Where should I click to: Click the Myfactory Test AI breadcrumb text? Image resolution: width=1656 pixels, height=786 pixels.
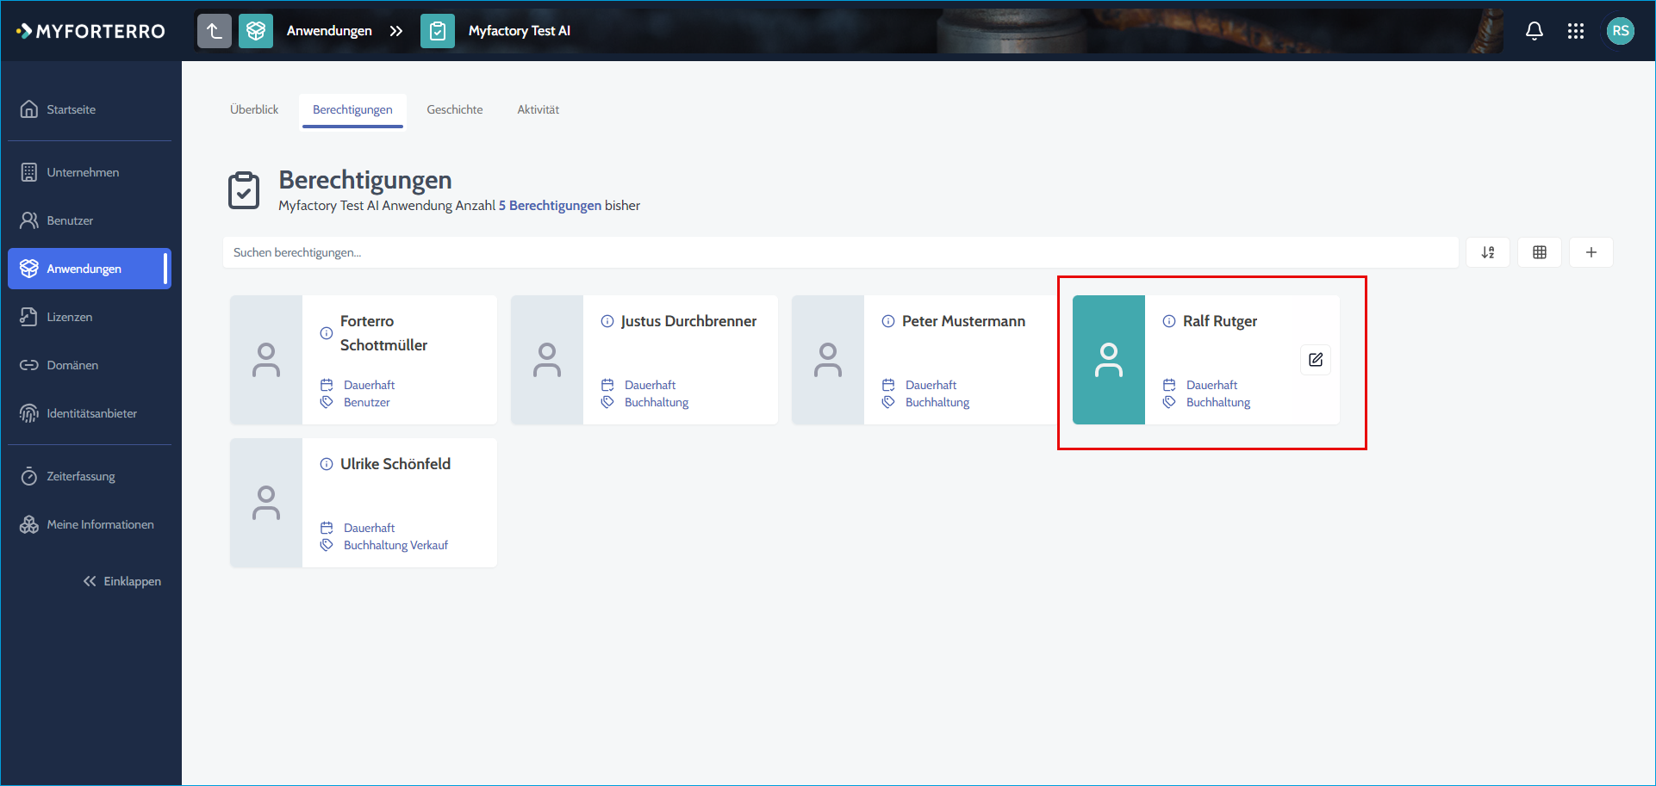point(520,31)
